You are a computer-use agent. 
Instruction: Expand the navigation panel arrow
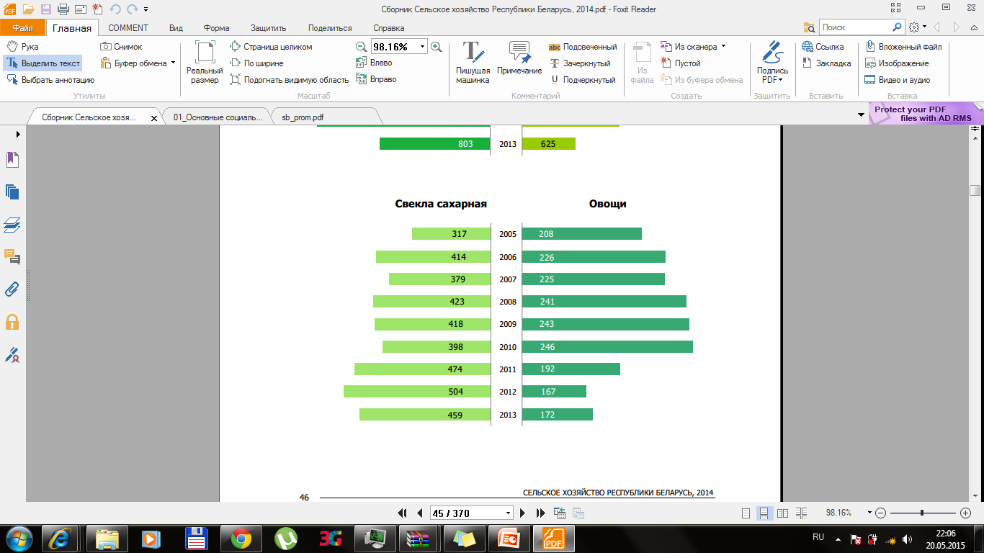18,134
